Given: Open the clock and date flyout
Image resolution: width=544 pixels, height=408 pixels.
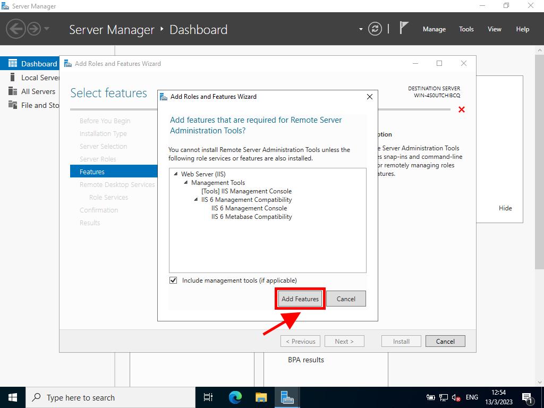Looking at the screenshot, I should [x=498, y=397].
